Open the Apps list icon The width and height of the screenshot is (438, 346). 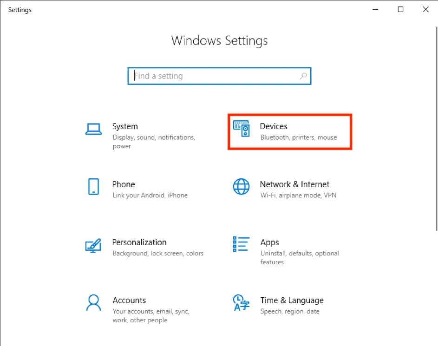(242, 244)
